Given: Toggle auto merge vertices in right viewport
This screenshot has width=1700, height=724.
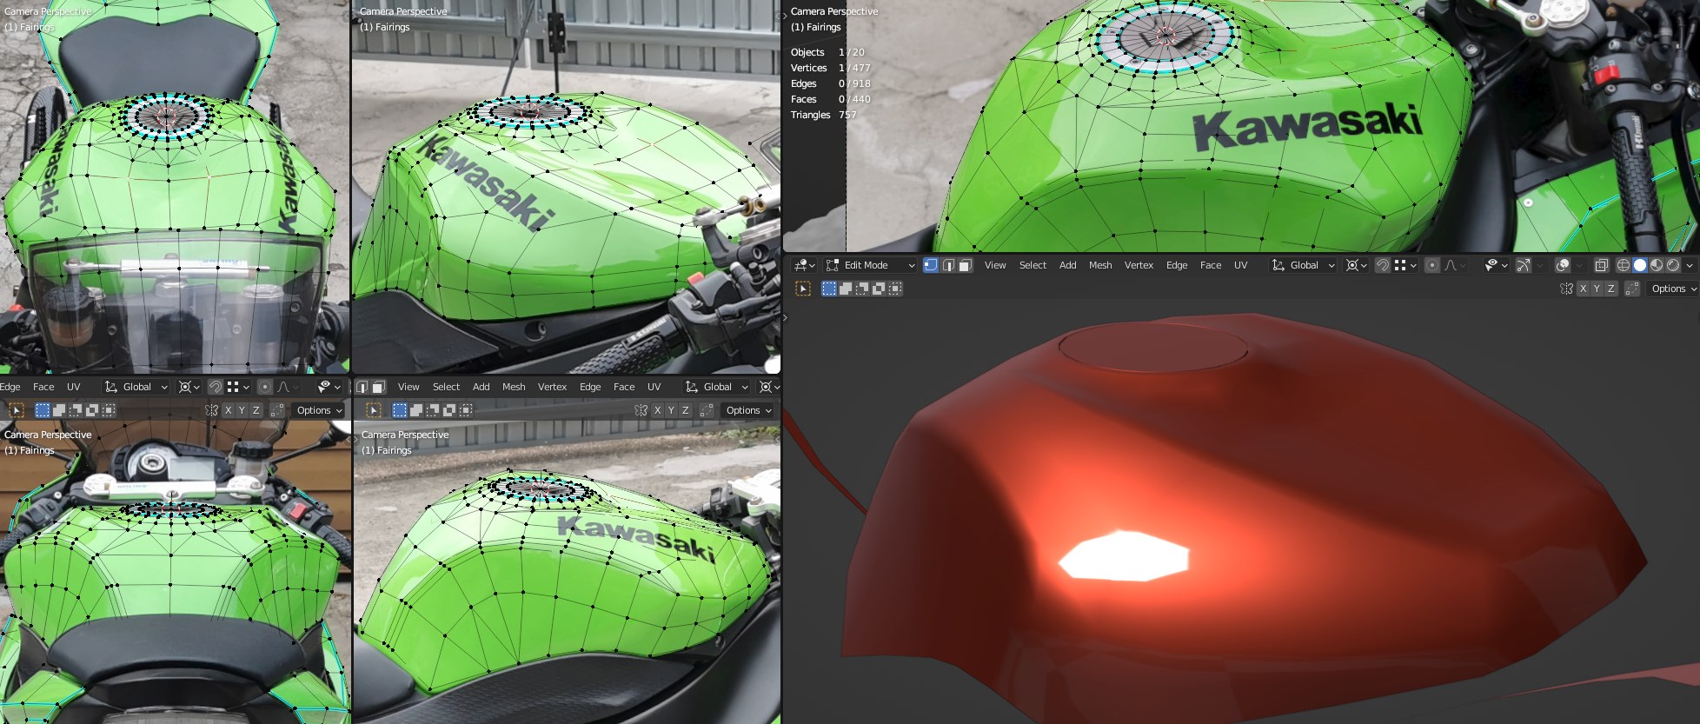Looking at the screenshot, I should (1631, 289).
